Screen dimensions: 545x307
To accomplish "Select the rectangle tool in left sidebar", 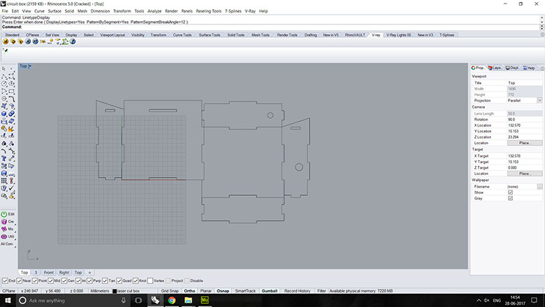I will coord(11,91).
